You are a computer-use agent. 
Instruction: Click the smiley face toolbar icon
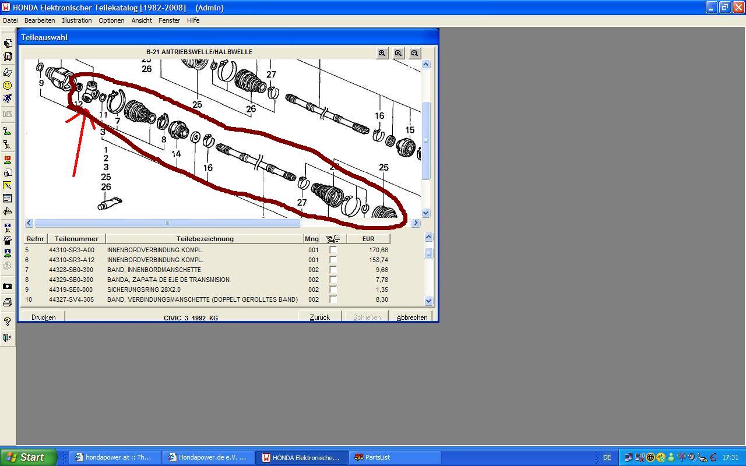pos(8,85)
